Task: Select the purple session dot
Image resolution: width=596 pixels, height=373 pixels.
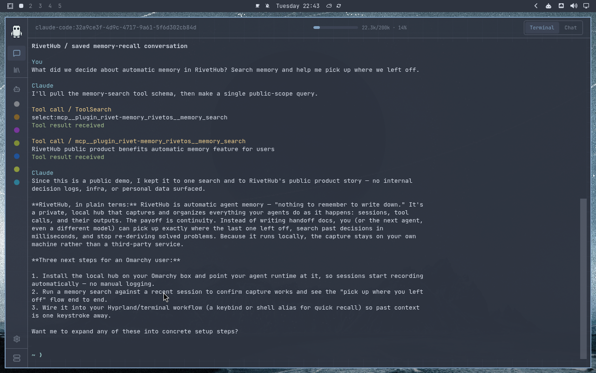Action: click(x=17, y=130)
